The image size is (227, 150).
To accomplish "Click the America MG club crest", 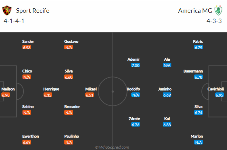I will (218, 10).
